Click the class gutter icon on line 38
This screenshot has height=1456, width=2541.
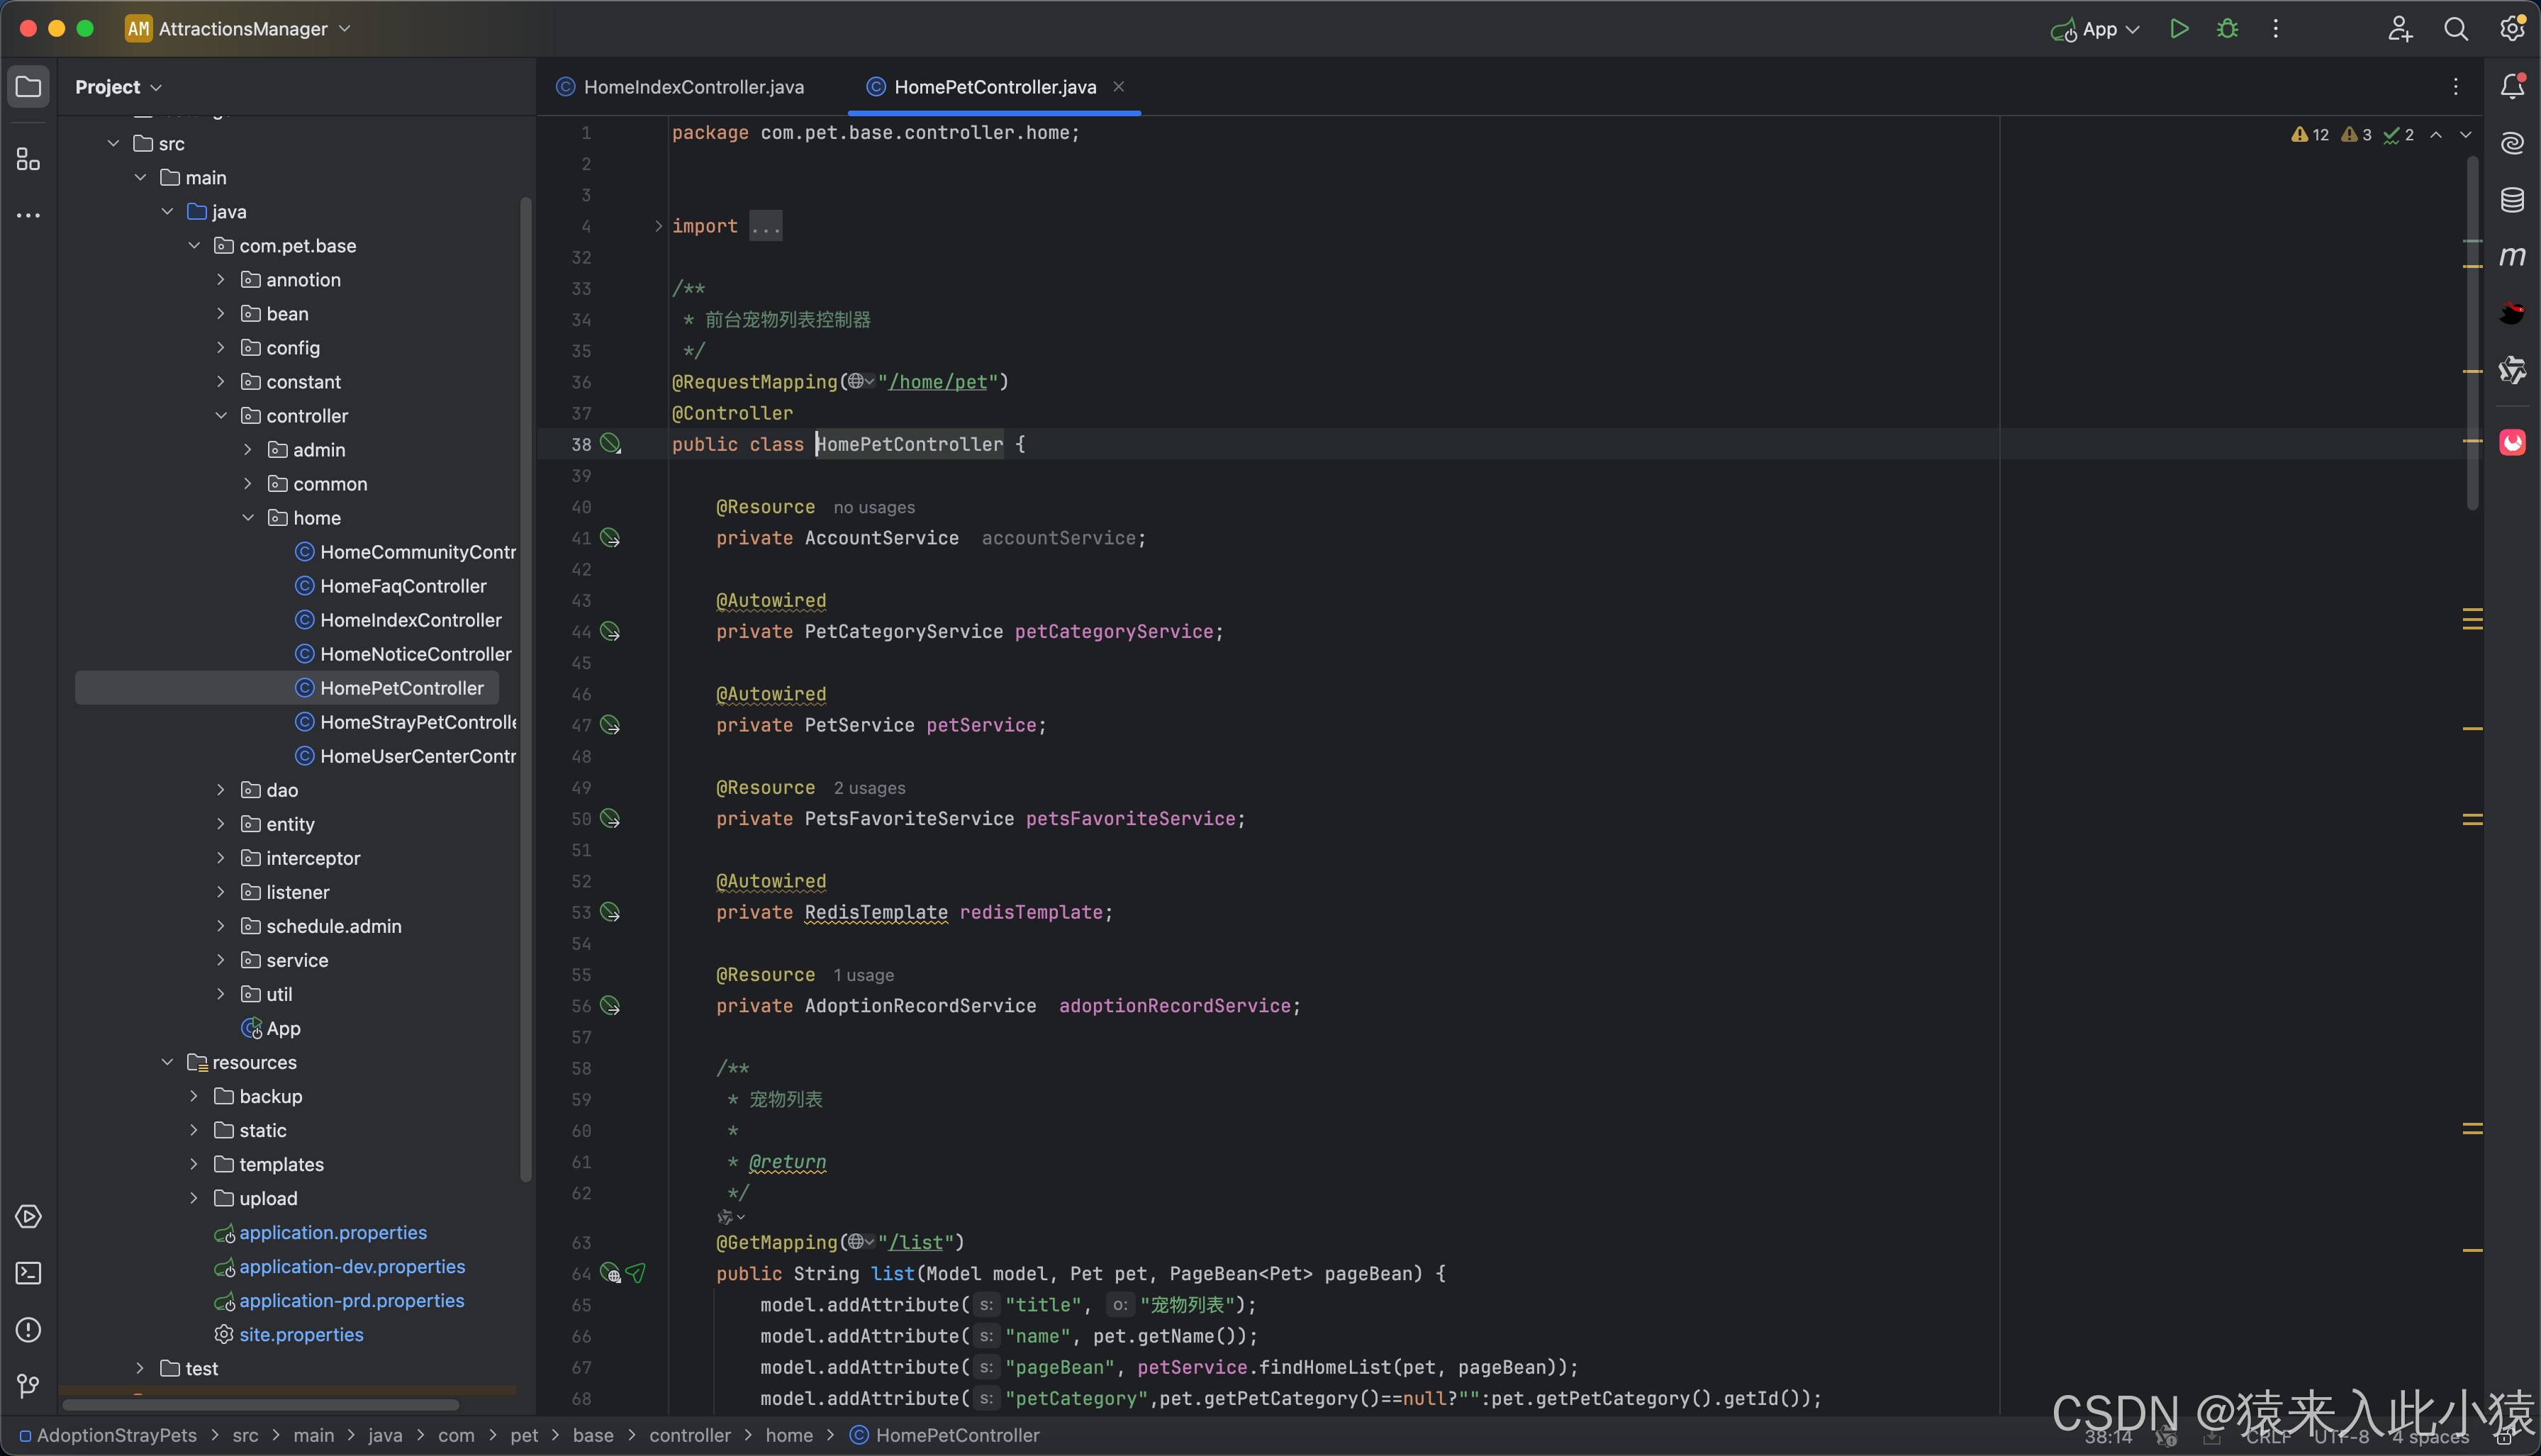click(x=610, y=444)
